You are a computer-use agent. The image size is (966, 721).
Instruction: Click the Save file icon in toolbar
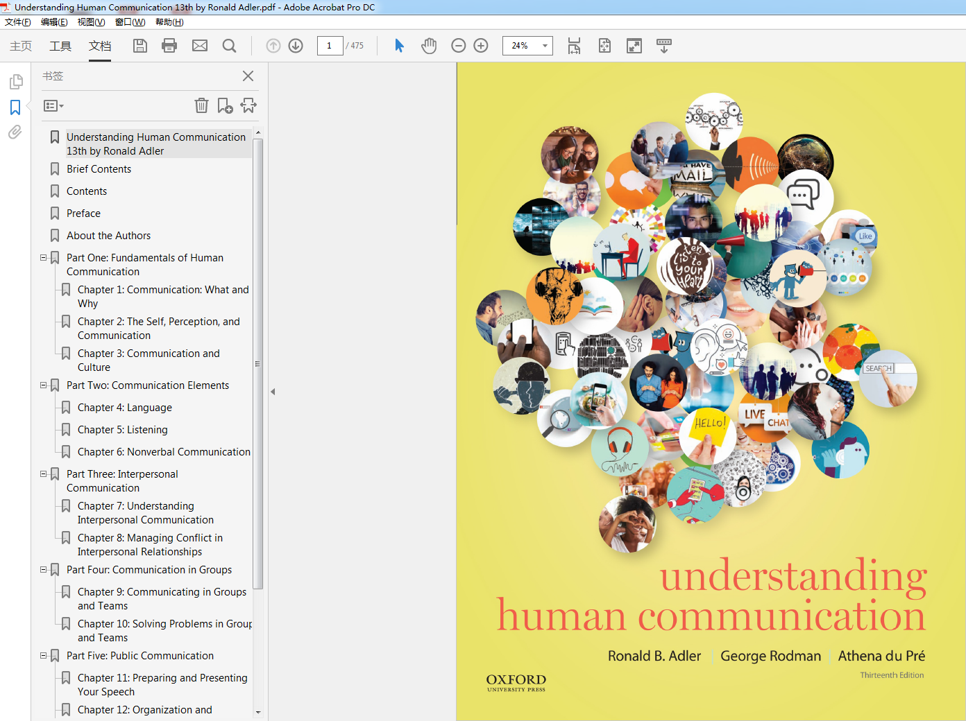pyautogui.click(x=140, y=46)
